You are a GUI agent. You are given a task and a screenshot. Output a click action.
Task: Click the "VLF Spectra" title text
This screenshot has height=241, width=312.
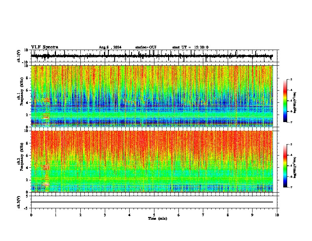click(x=45, y=47)
